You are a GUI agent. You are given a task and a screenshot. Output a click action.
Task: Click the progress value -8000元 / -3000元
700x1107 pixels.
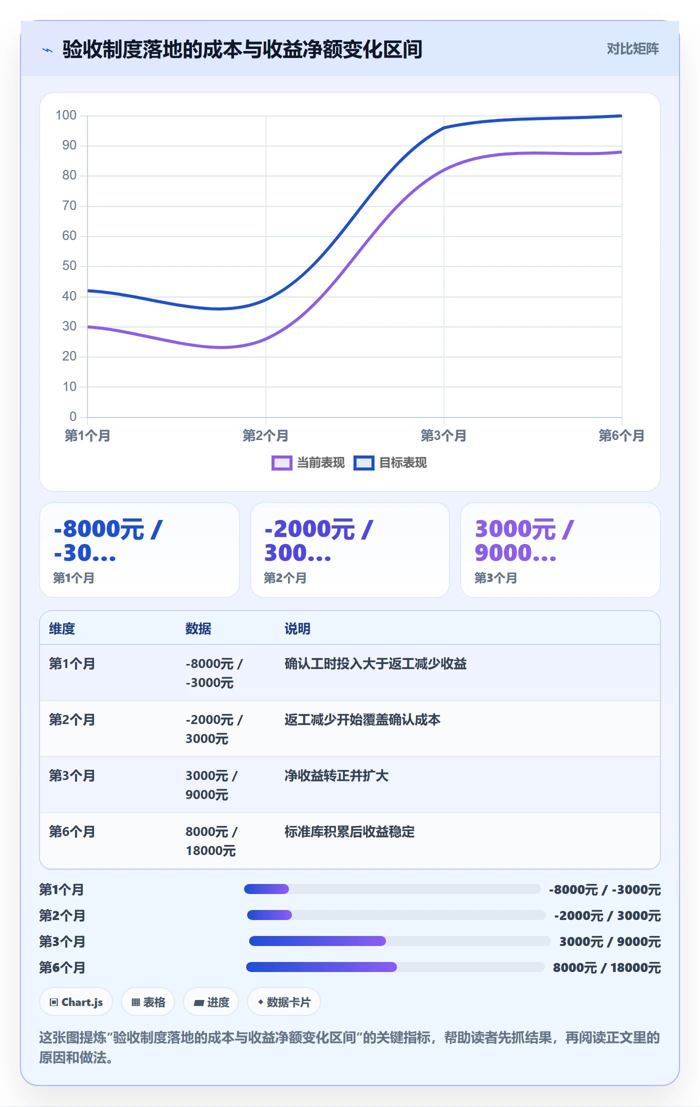tap(605, 889)
